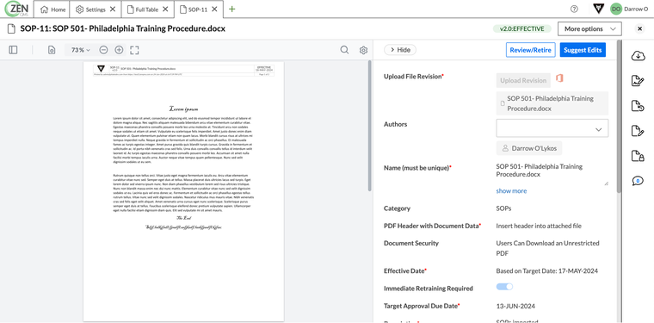The image size is (654, 323).
Task: Zoom out with the minus icon
Action: [x=103, y=50]
